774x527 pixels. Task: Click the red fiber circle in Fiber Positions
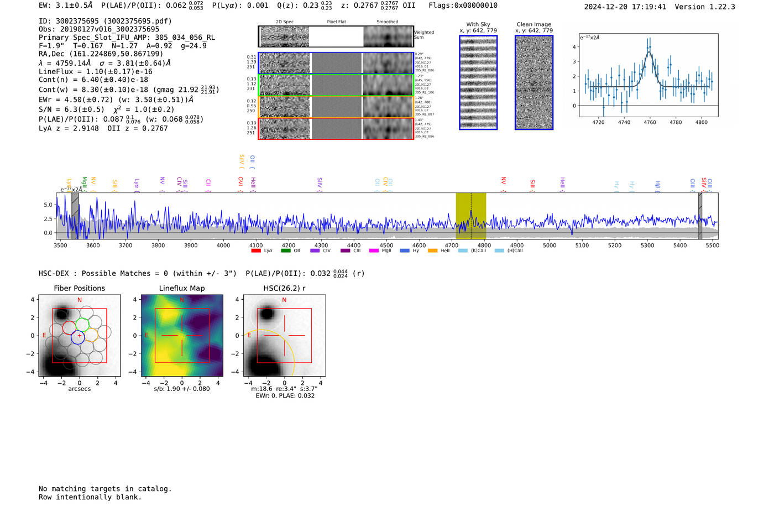70,327
